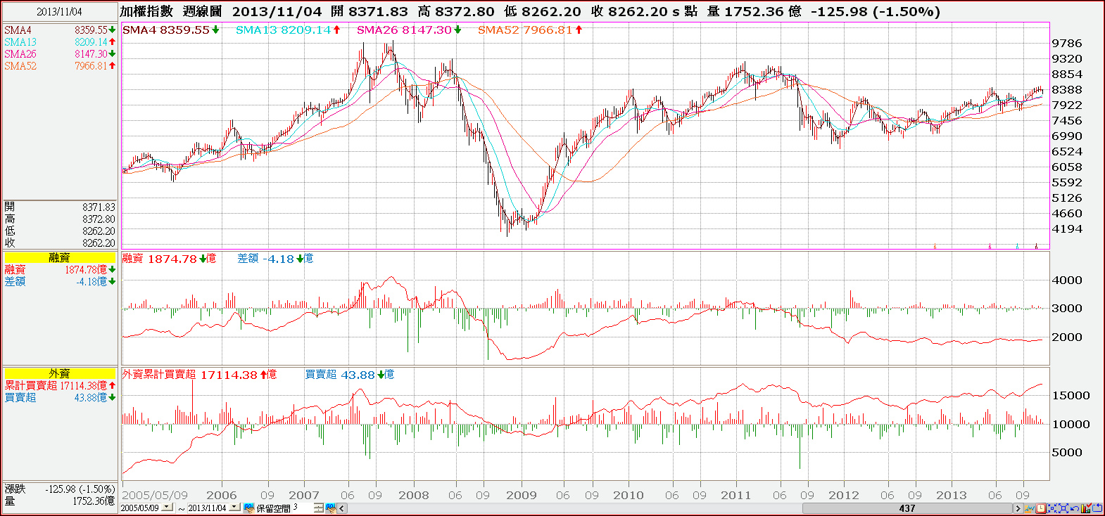
Task: Click the blue undo arrow icon
Action: (1075, 508)
